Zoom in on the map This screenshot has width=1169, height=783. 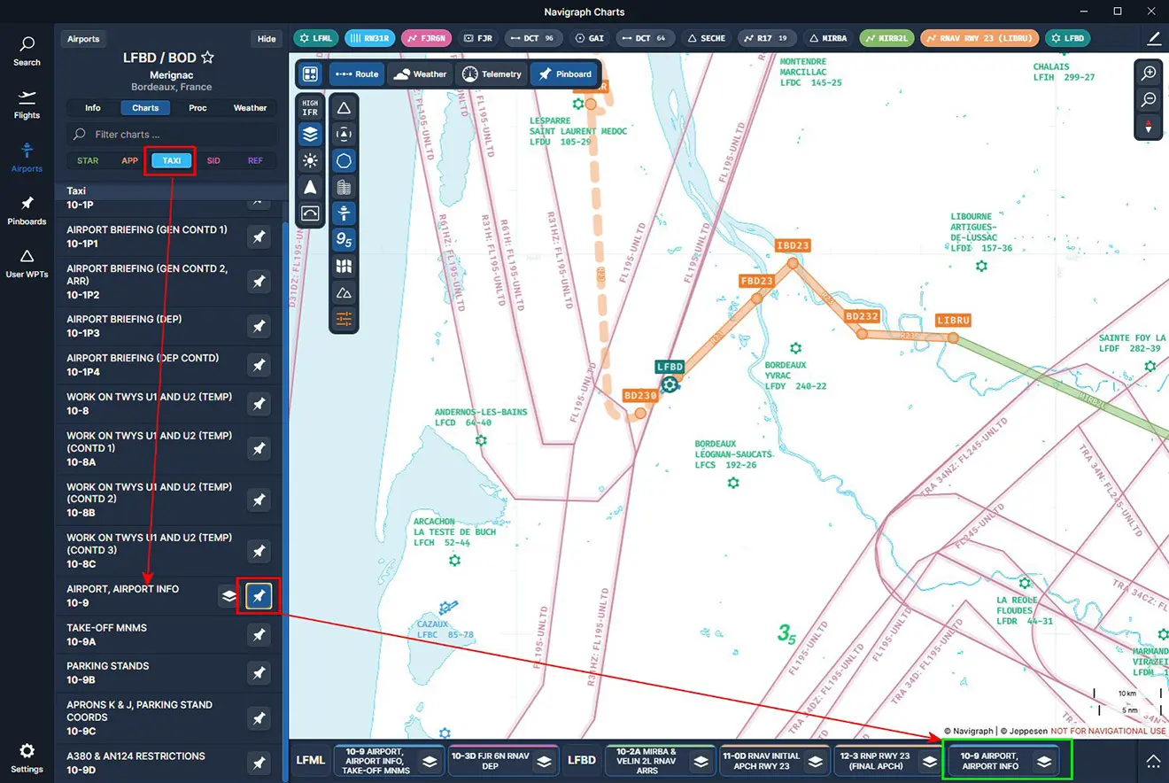click(1149, 74)
